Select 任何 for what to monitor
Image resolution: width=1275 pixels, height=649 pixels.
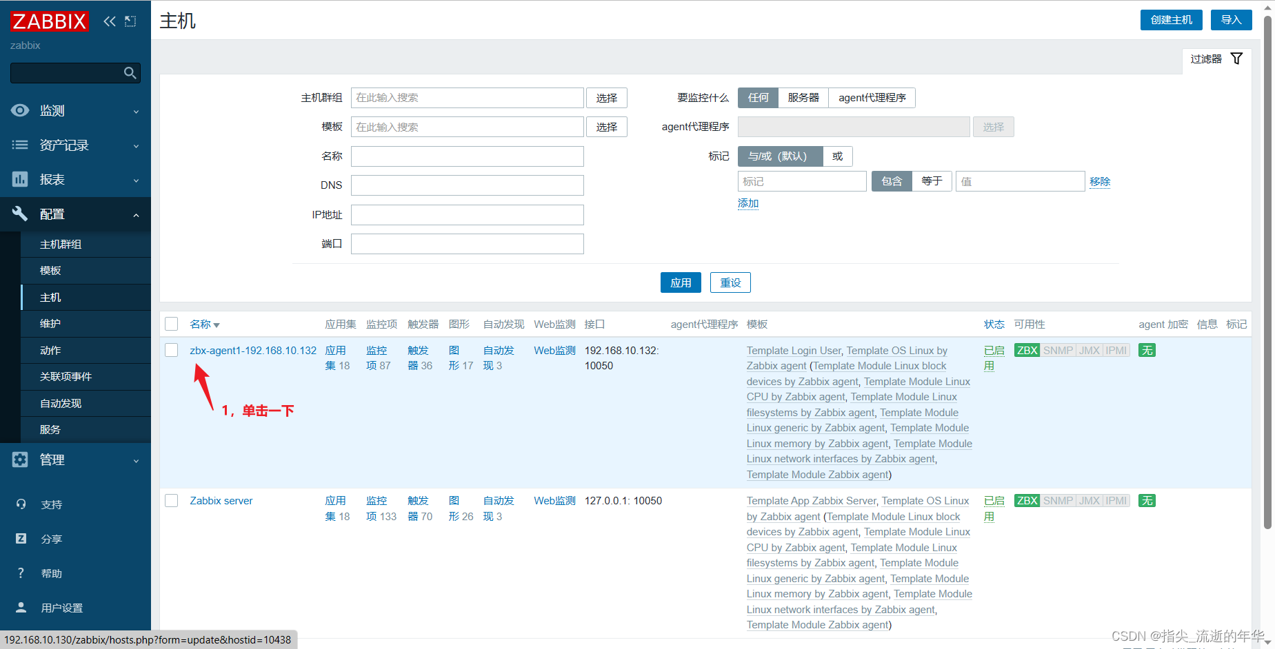[x=758, y=98]
